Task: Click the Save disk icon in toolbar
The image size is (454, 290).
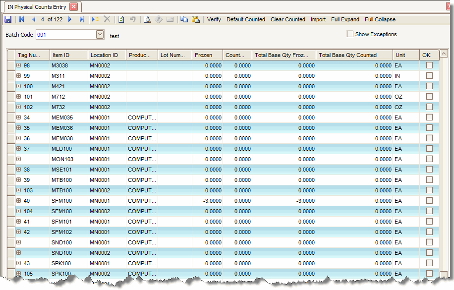Action: coord(8,19)
